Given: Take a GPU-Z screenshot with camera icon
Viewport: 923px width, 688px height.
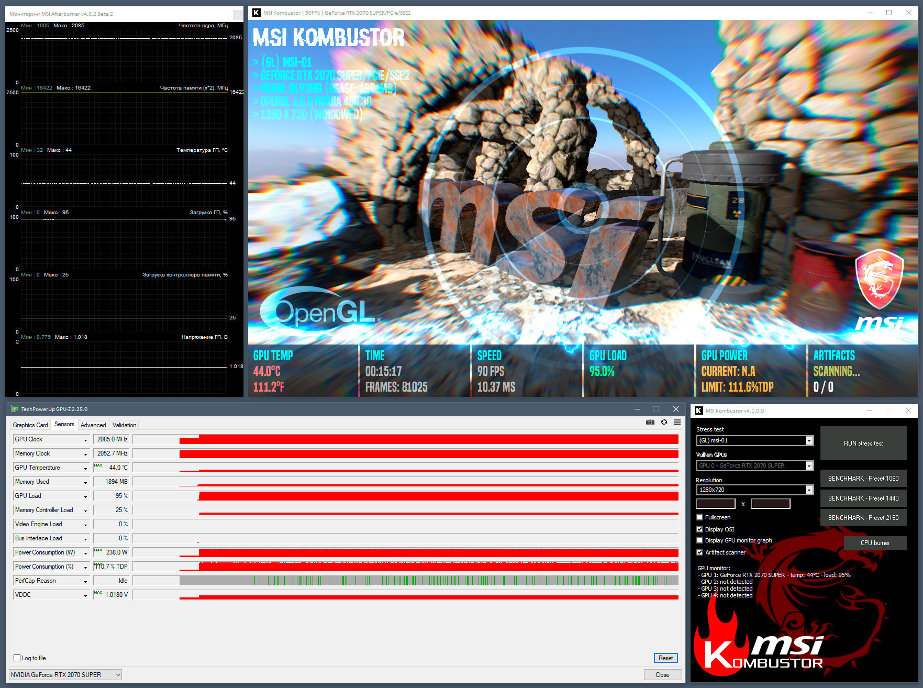Looking at the screenshot, I should 650,422.
